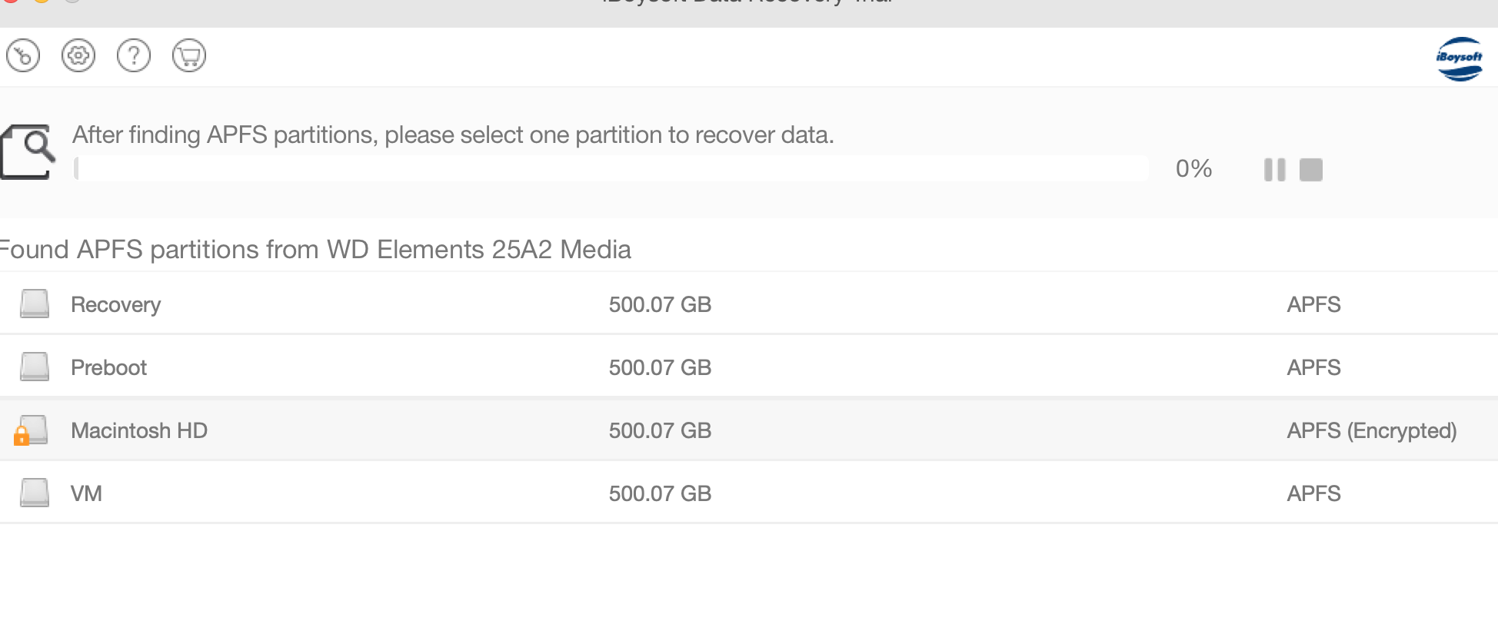This screenshot has height=644, width=1498.
Task: Click the key (license activation) icon
Action: click(x=23, y=56)
